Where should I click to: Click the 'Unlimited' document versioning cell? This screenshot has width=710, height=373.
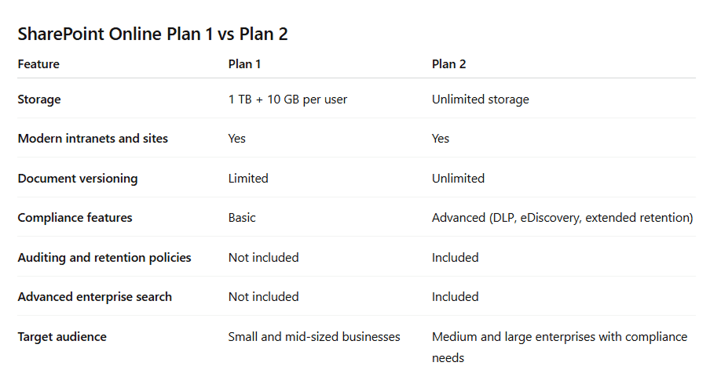point(458,179)
